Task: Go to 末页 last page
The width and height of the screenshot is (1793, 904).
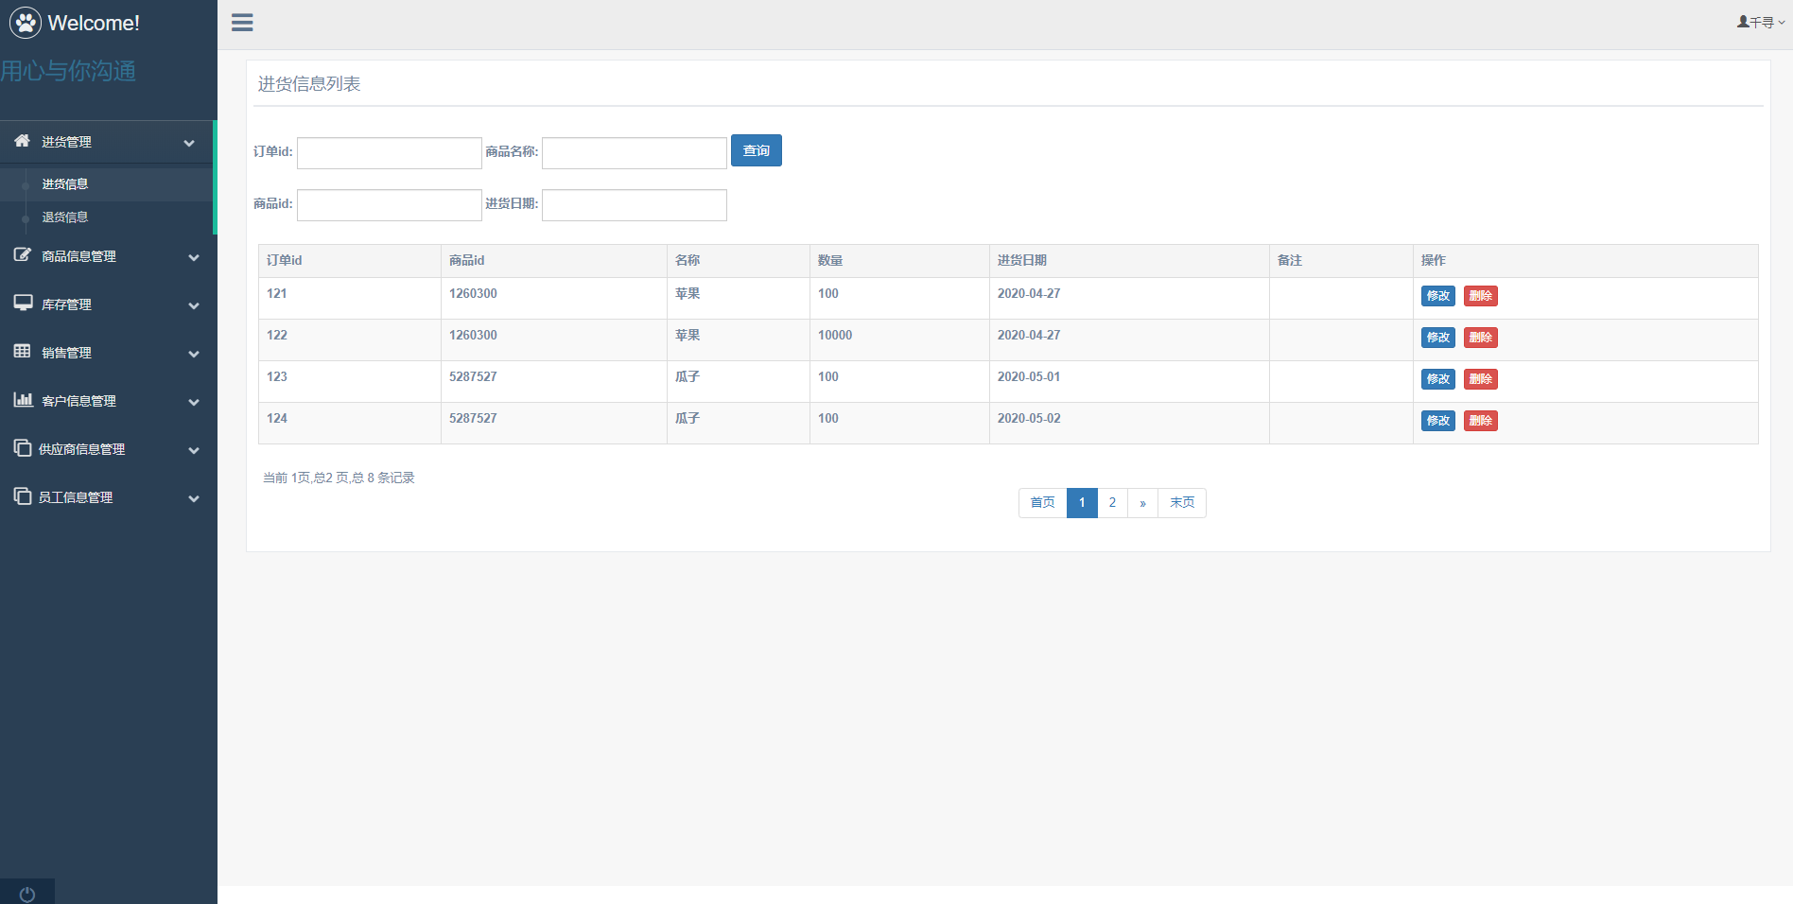Action: [x=1182, y=503]
